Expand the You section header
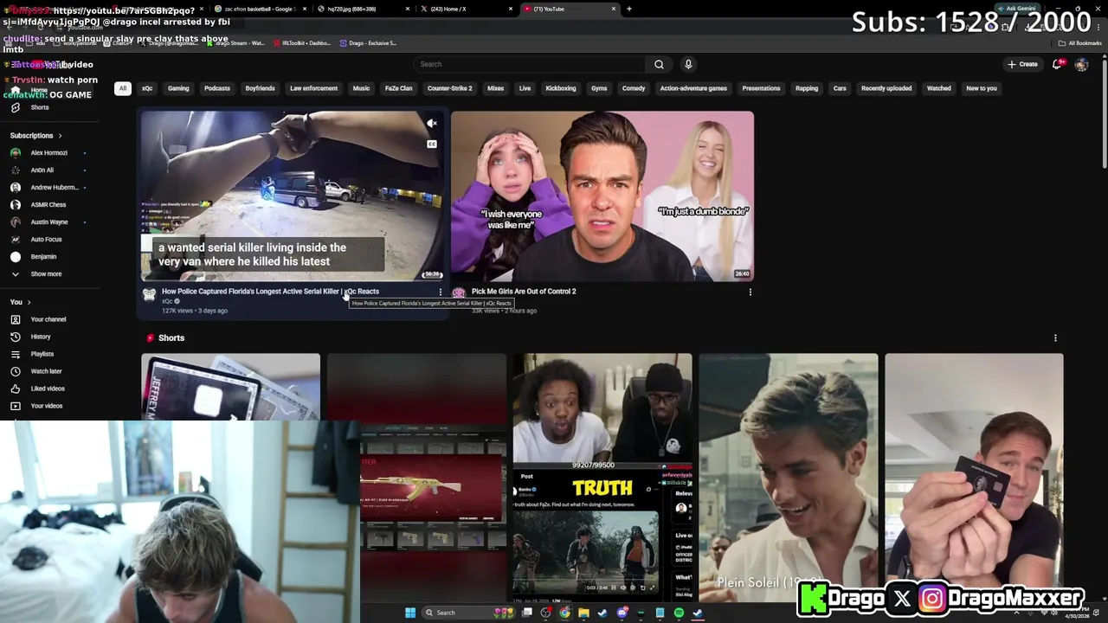This screenshot has width=1108, height=623. point(20,302)
